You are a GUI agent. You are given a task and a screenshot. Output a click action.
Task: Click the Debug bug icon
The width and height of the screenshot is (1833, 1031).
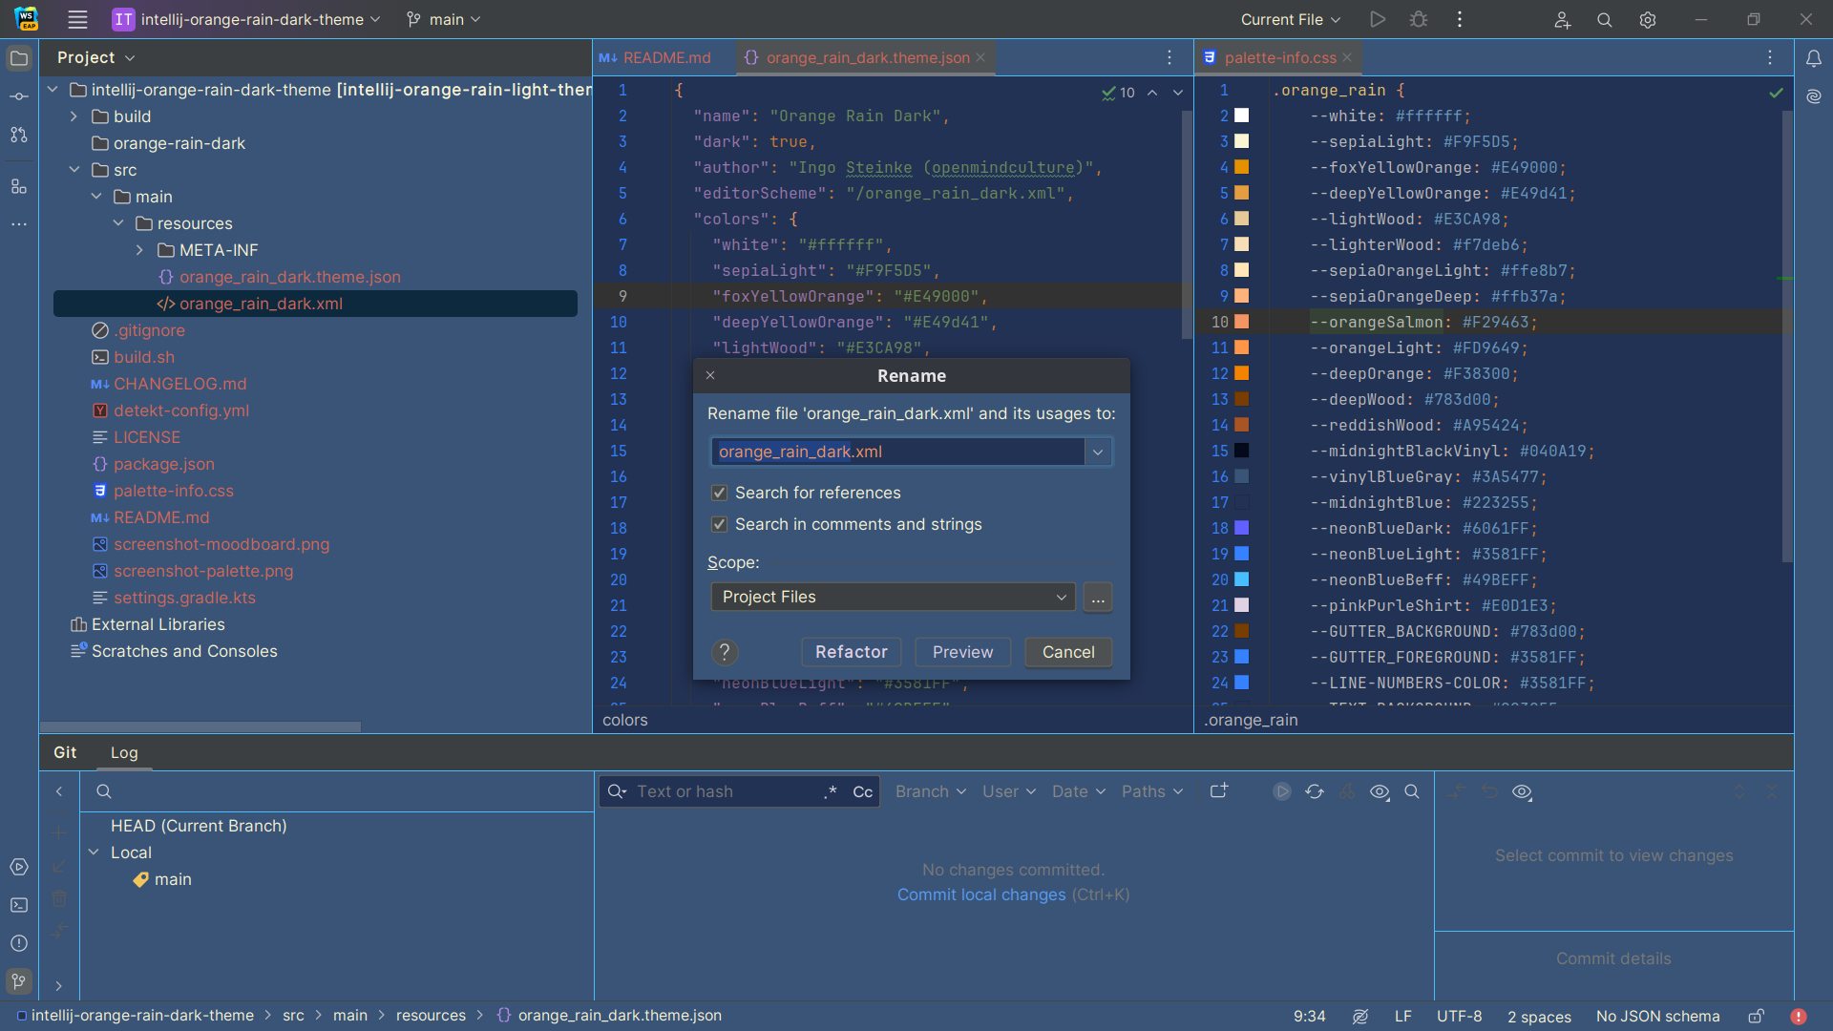tap(1419, 19)
